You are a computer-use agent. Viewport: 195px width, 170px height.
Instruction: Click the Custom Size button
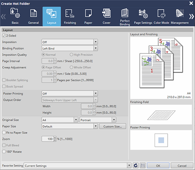pyautogui.click(x=113, y=126)
